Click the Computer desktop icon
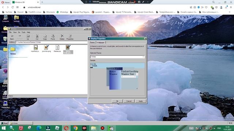Viewport: 234px width, 131px height. coord(5,19)
